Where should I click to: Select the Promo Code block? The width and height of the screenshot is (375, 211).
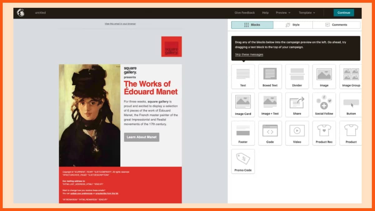click(243, 161)
